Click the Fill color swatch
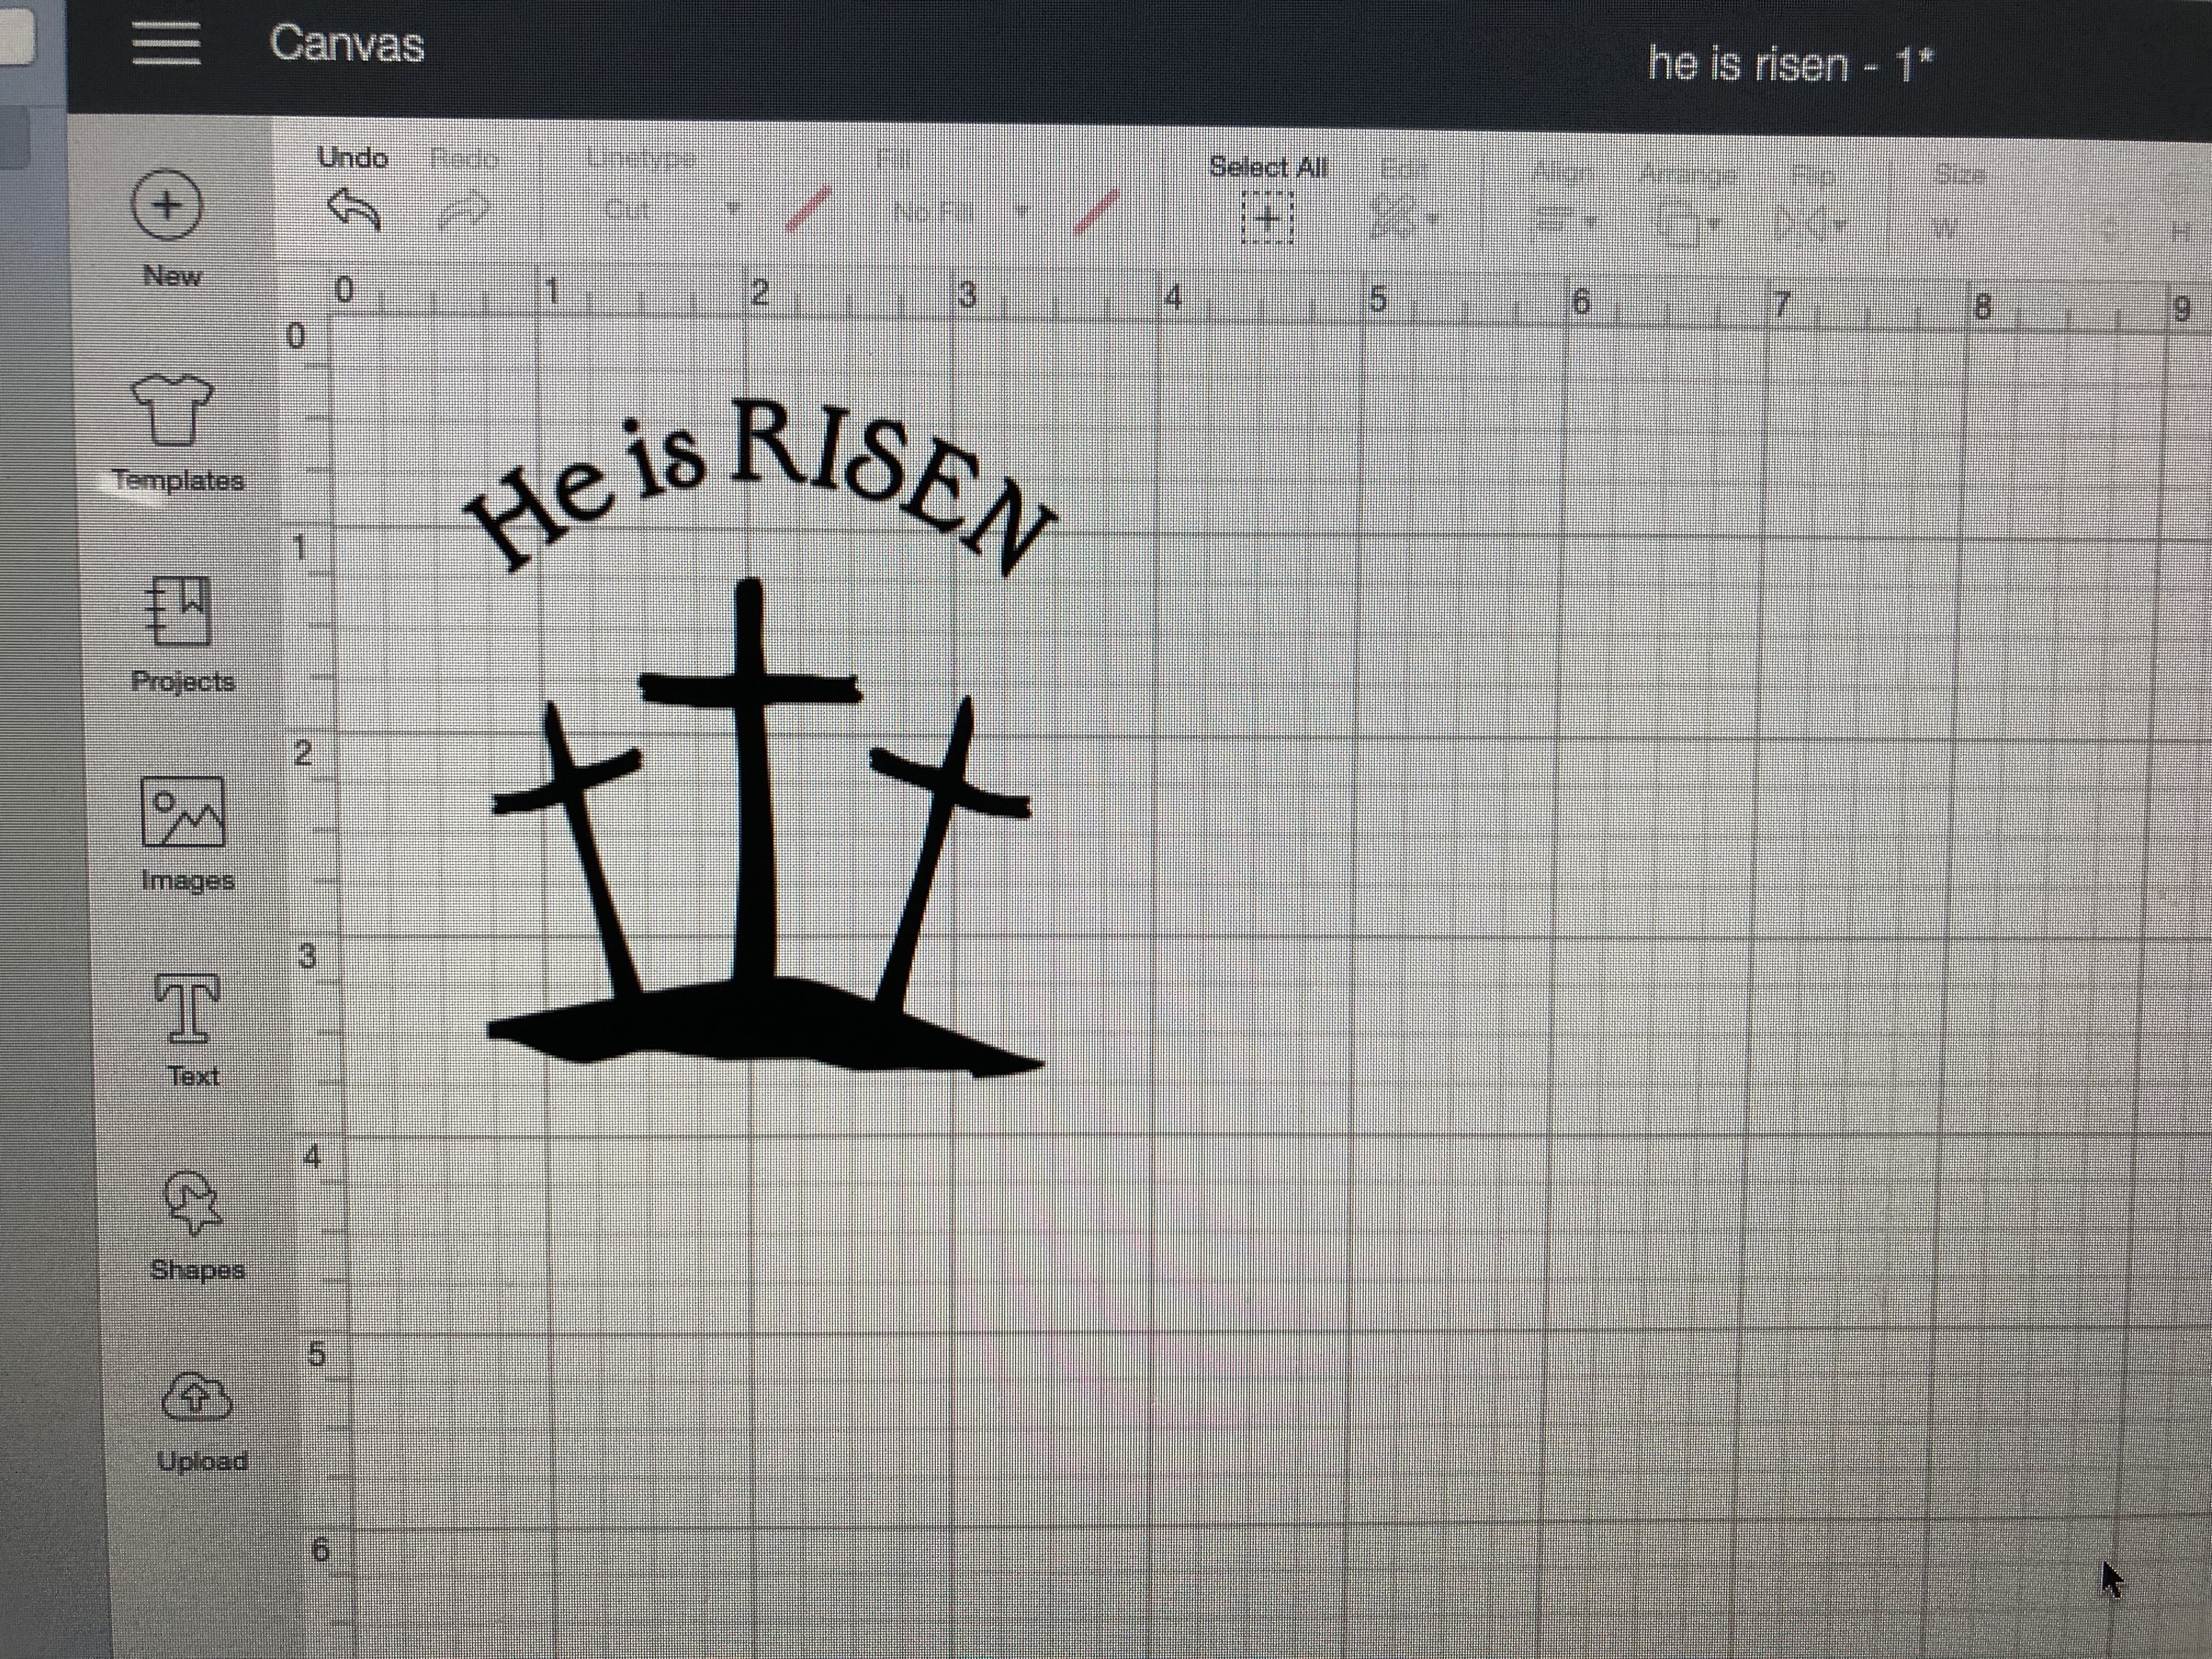This screenshot has width=2212, height=1659. click(x=1096, y=213)
